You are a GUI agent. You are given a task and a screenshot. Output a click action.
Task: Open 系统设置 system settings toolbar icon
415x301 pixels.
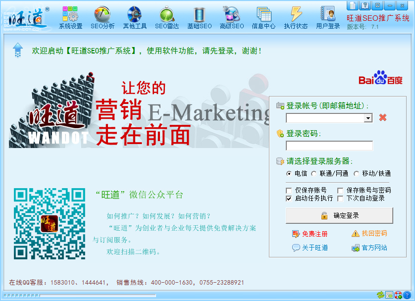point(70,18)
